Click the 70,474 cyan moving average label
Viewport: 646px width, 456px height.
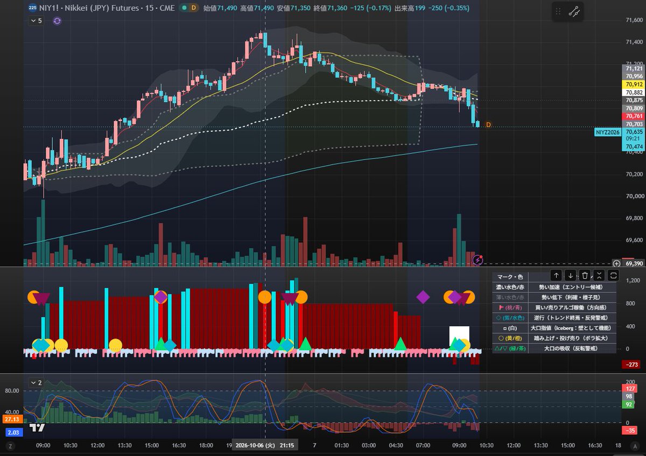633,147
